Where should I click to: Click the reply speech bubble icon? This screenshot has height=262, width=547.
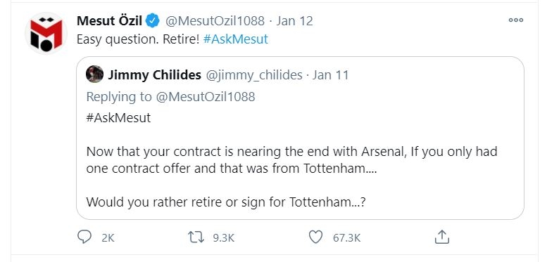pyautogui.click(x=84, y=237)
